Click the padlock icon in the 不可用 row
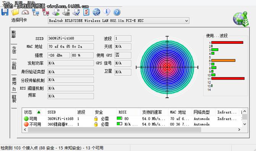 [x=96, y=124]
